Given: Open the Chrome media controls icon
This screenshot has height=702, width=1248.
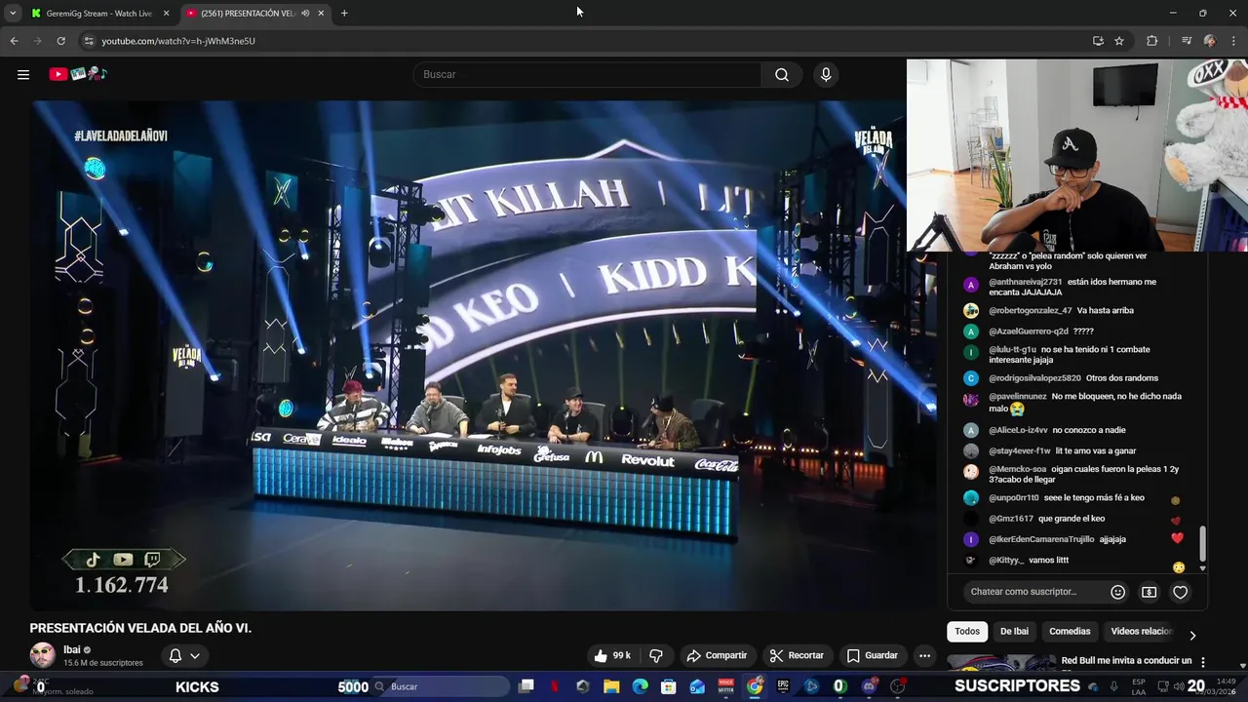Looking at the screenshot, I should pyautogui.click(x=1187, y=41).
